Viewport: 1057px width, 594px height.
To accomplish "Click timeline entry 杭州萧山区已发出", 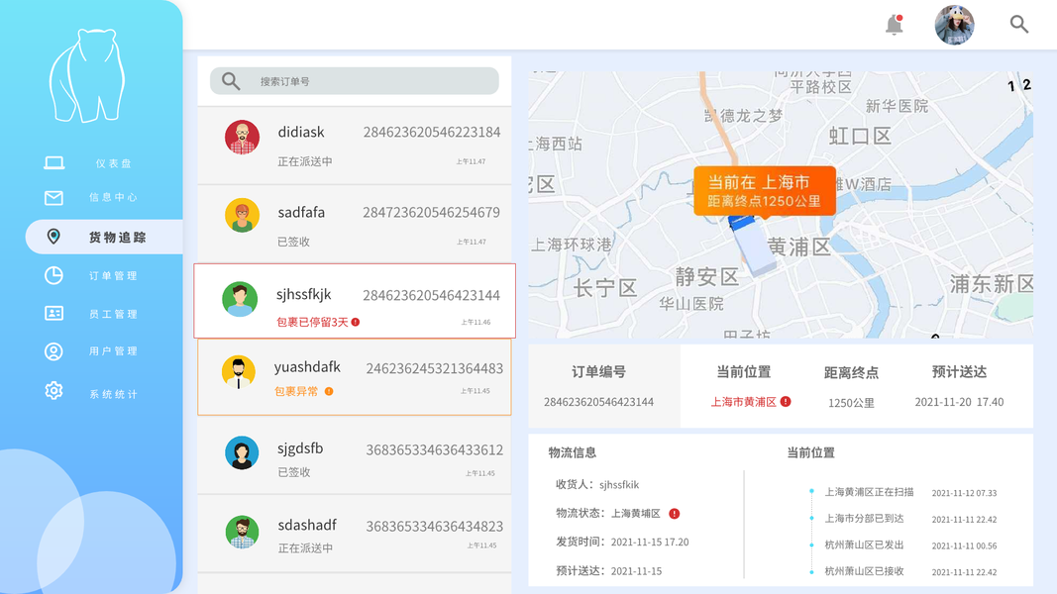I will click(x=864, y=544).
